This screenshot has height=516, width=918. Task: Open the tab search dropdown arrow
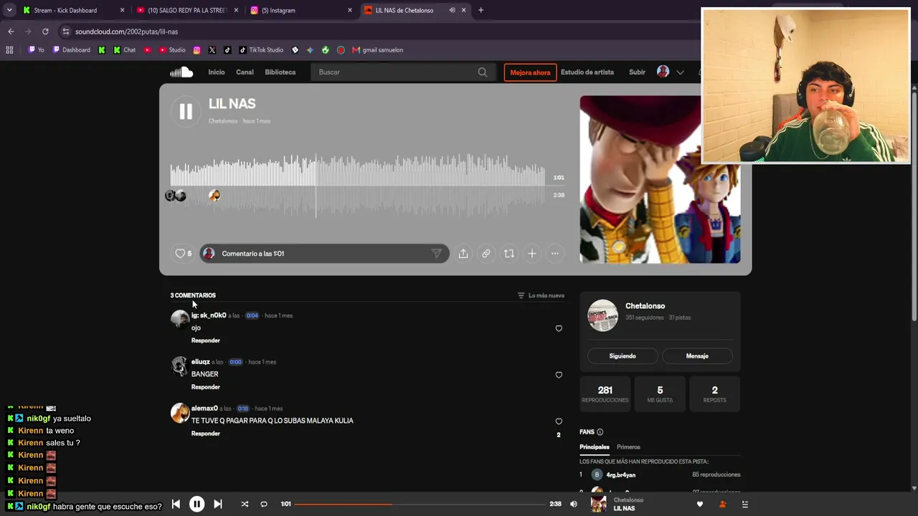coord(9,10)
